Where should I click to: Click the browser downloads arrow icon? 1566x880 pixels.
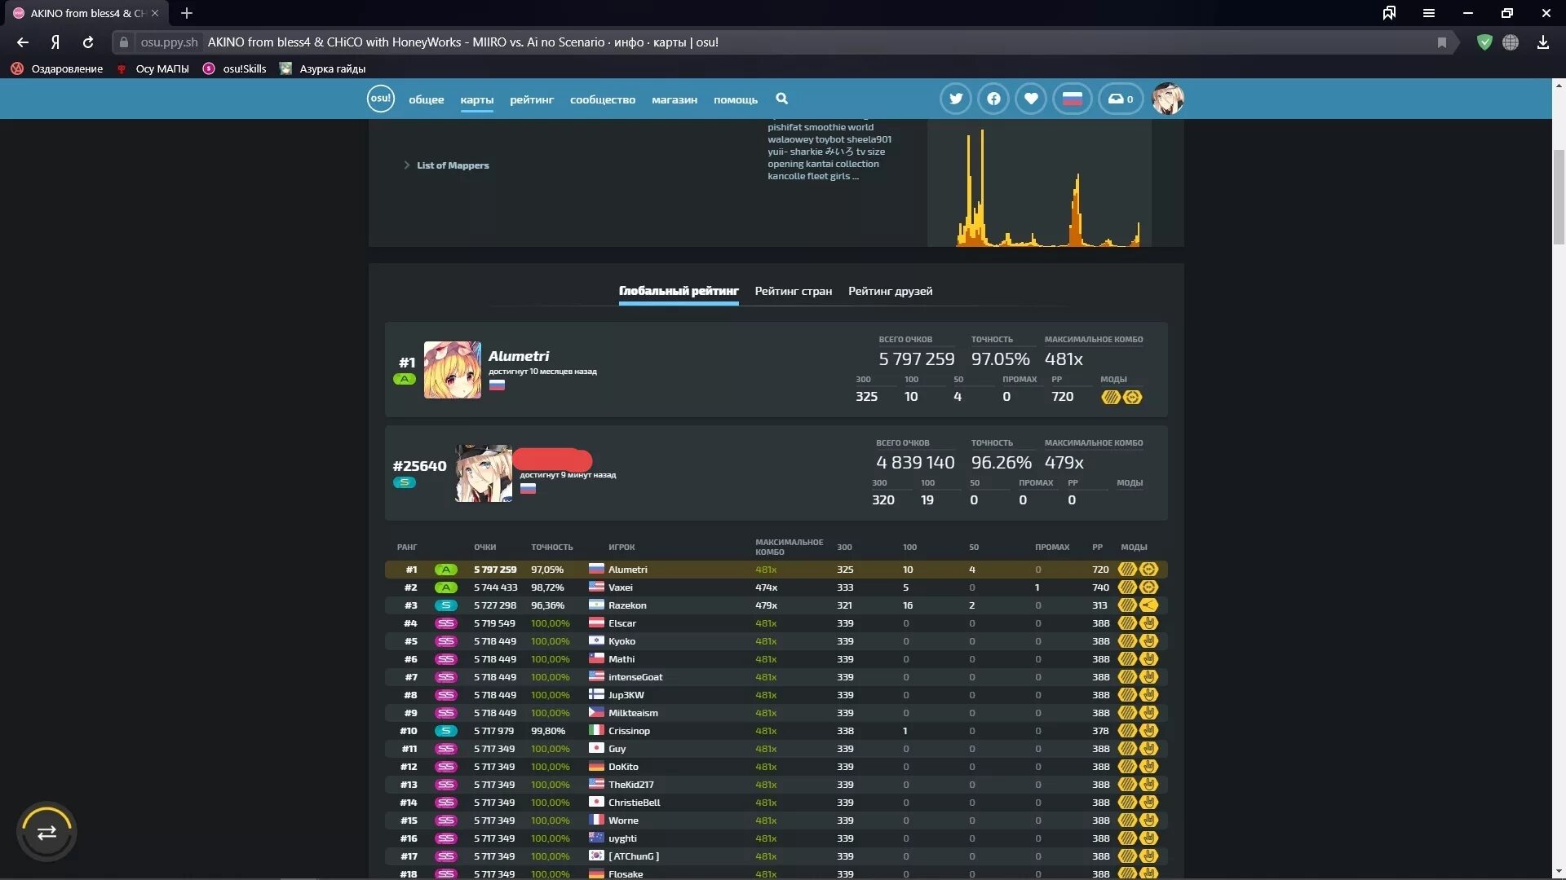(x=1542, y=42)
